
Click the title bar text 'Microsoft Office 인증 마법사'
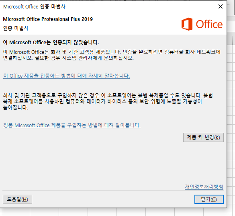coord(34,6)
